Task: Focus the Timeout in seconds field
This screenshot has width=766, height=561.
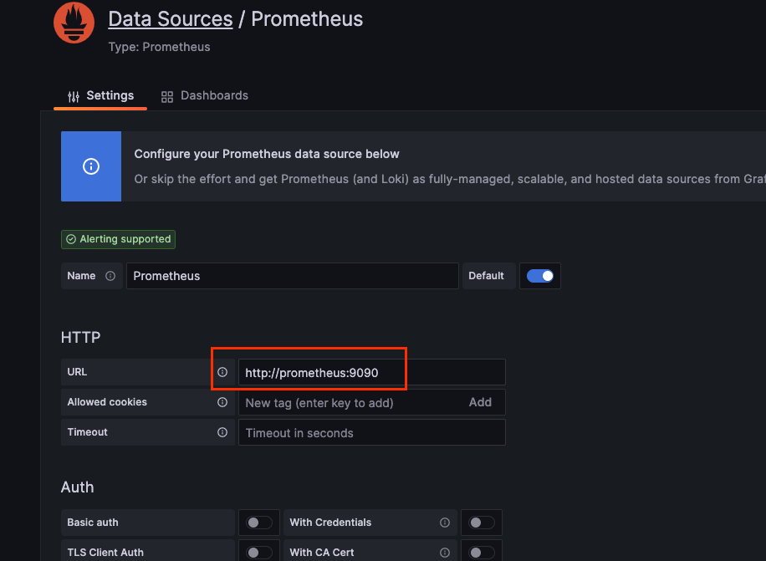Action: 372,432
